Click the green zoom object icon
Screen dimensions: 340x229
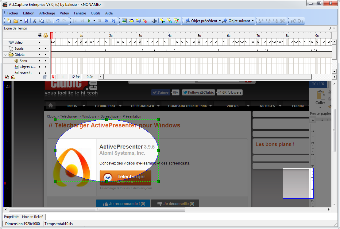click(x=177, y=21)
